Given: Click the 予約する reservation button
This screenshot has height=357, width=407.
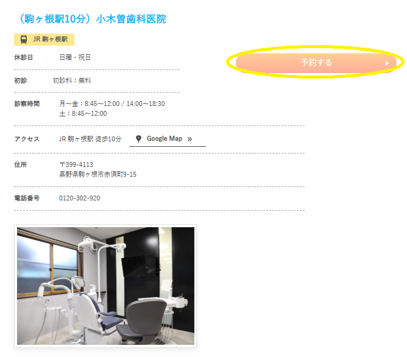Looking at the screenshot, I should point(316,63).
